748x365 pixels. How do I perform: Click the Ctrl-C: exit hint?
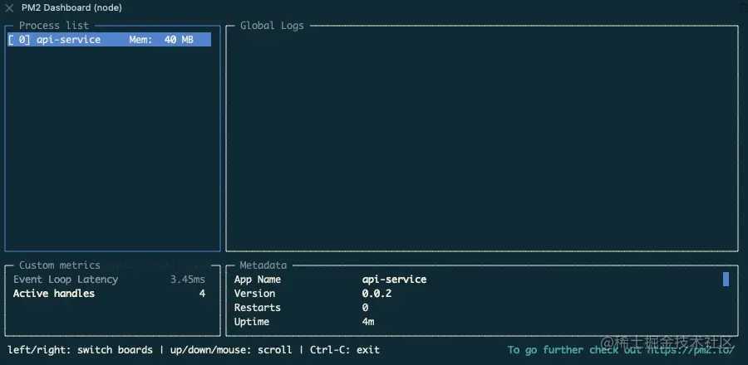coord(345,350)
